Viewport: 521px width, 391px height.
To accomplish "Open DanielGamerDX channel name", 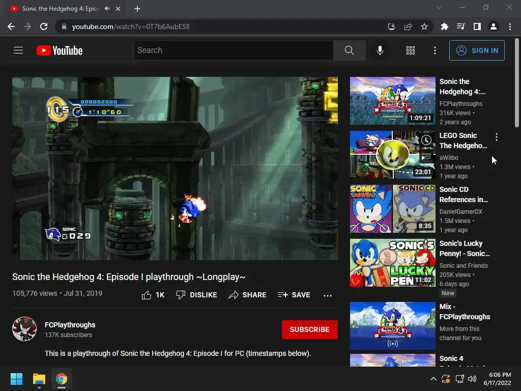I will [460, 211].
